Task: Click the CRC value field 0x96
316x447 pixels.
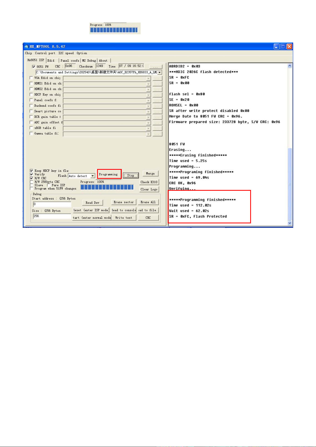Action: click(x=70, y=66)
